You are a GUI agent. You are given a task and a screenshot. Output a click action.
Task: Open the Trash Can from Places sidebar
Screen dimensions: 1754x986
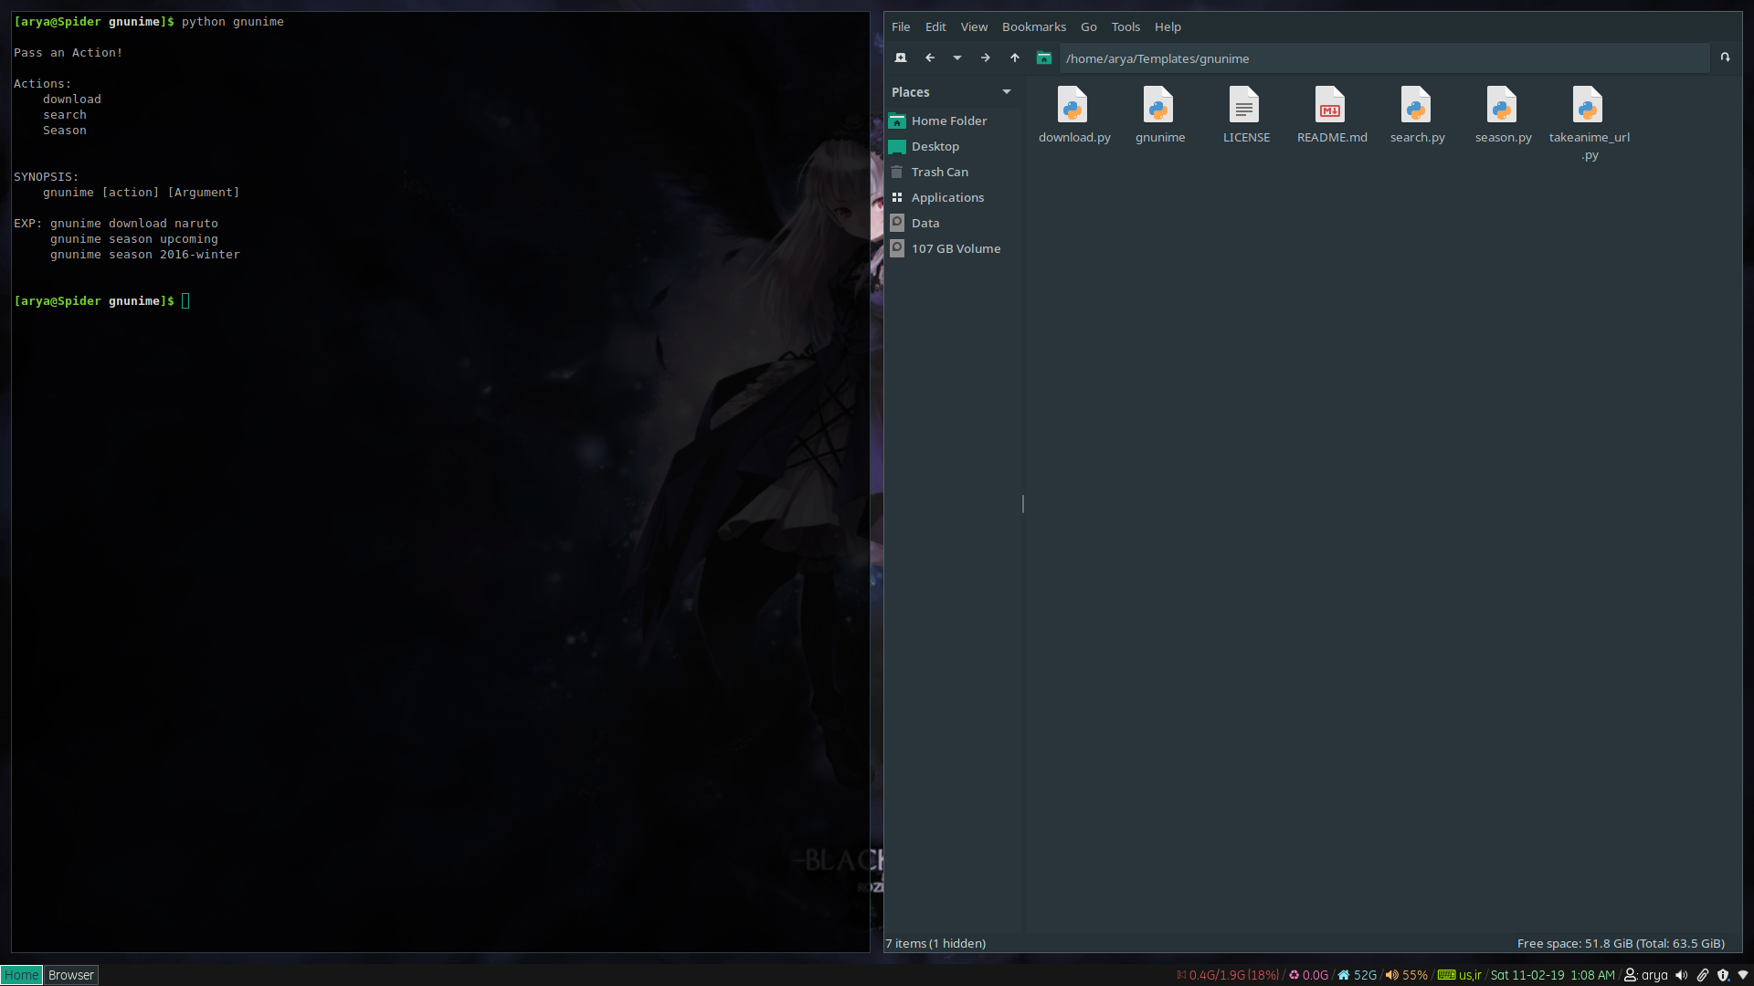939,172
